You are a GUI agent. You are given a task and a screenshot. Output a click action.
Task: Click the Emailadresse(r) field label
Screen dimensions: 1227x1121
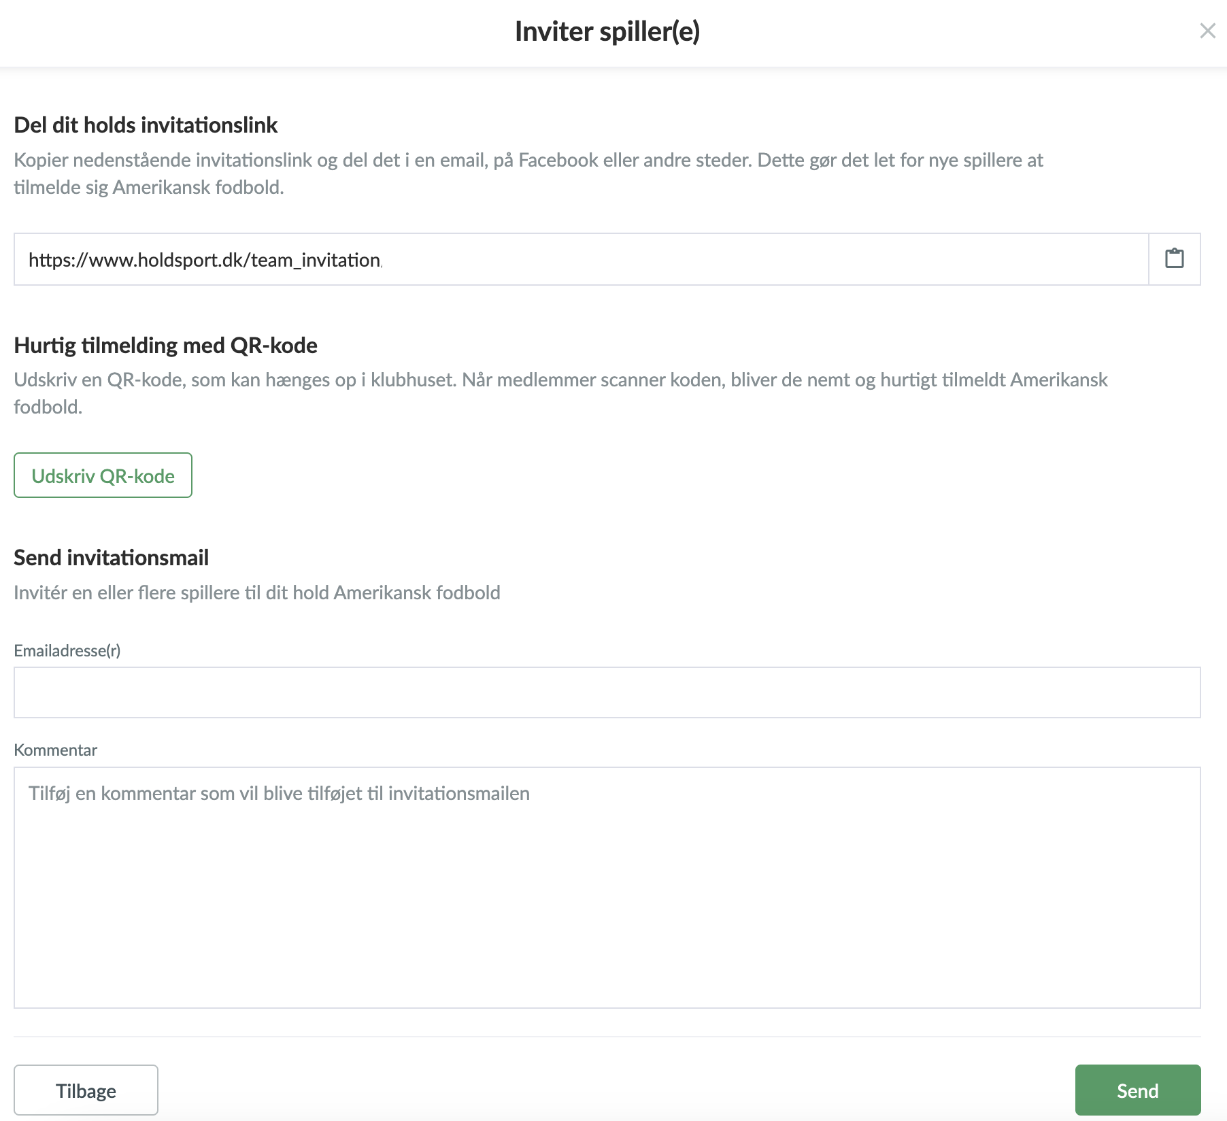pos(67,650)
